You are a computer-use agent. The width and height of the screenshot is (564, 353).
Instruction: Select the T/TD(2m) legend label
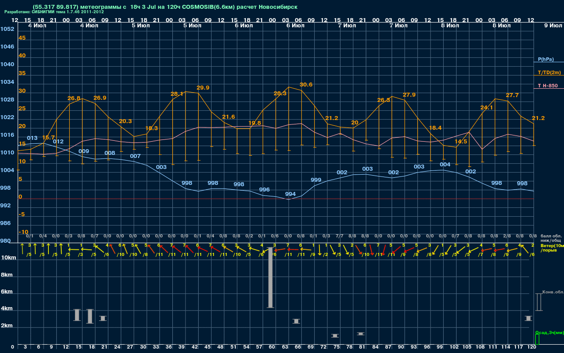549,72
